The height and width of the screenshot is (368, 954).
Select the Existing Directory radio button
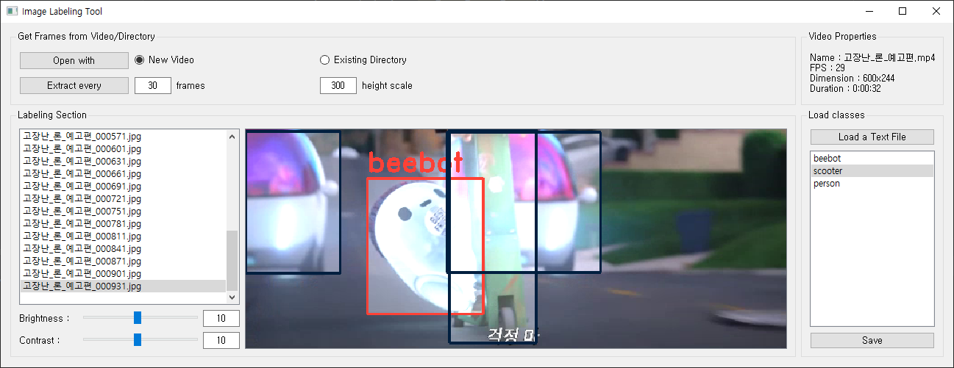point(363,59)
